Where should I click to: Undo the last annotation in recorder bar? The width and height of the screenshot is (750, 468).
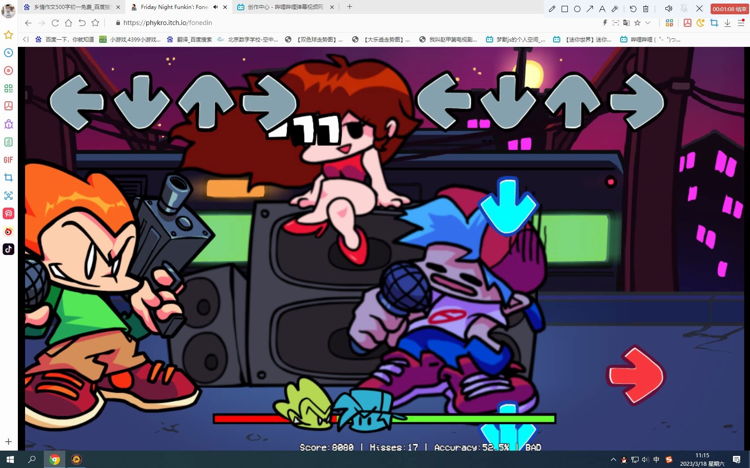pos(633,9)
